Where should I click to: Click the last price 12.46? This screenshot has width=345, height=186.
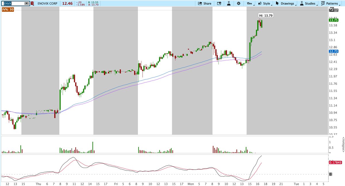(x=67, y=3)
